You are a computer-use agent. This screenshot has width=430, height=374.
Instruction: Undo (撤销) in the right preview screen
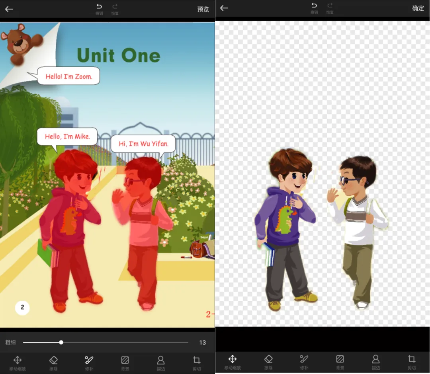coord(314,8)
